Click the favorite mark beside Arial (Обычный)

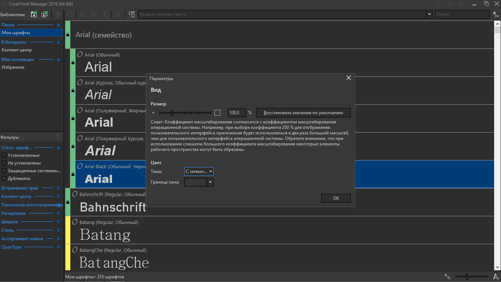(x=80, y=54)
